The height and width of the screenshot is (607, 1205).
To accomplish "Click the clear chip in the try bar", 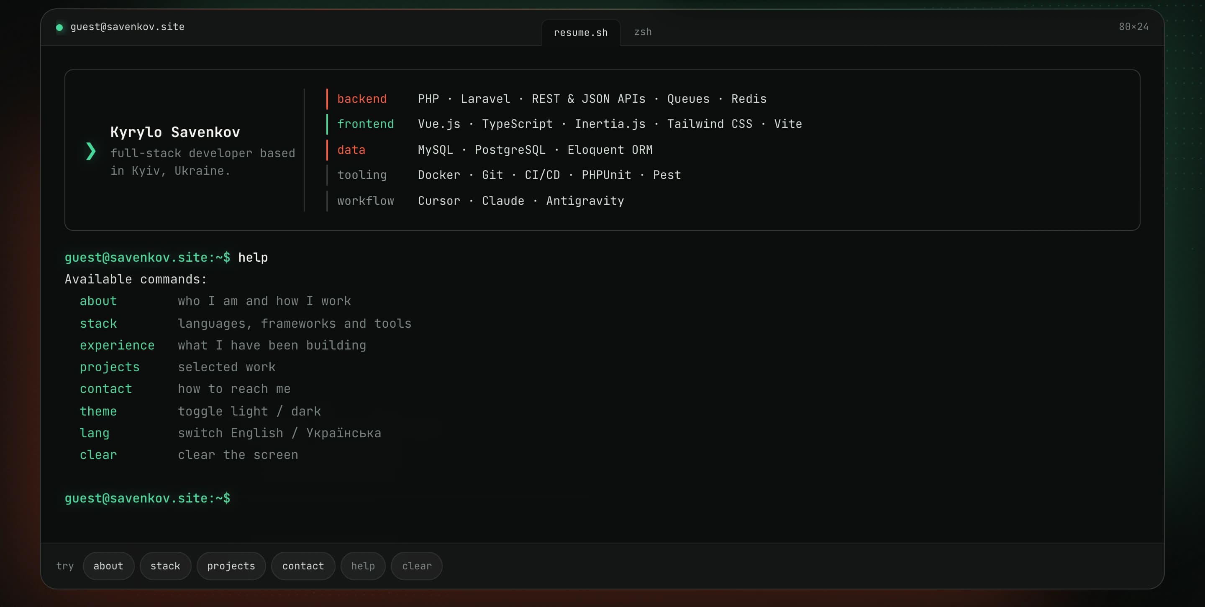I will (x=417, y=566).
